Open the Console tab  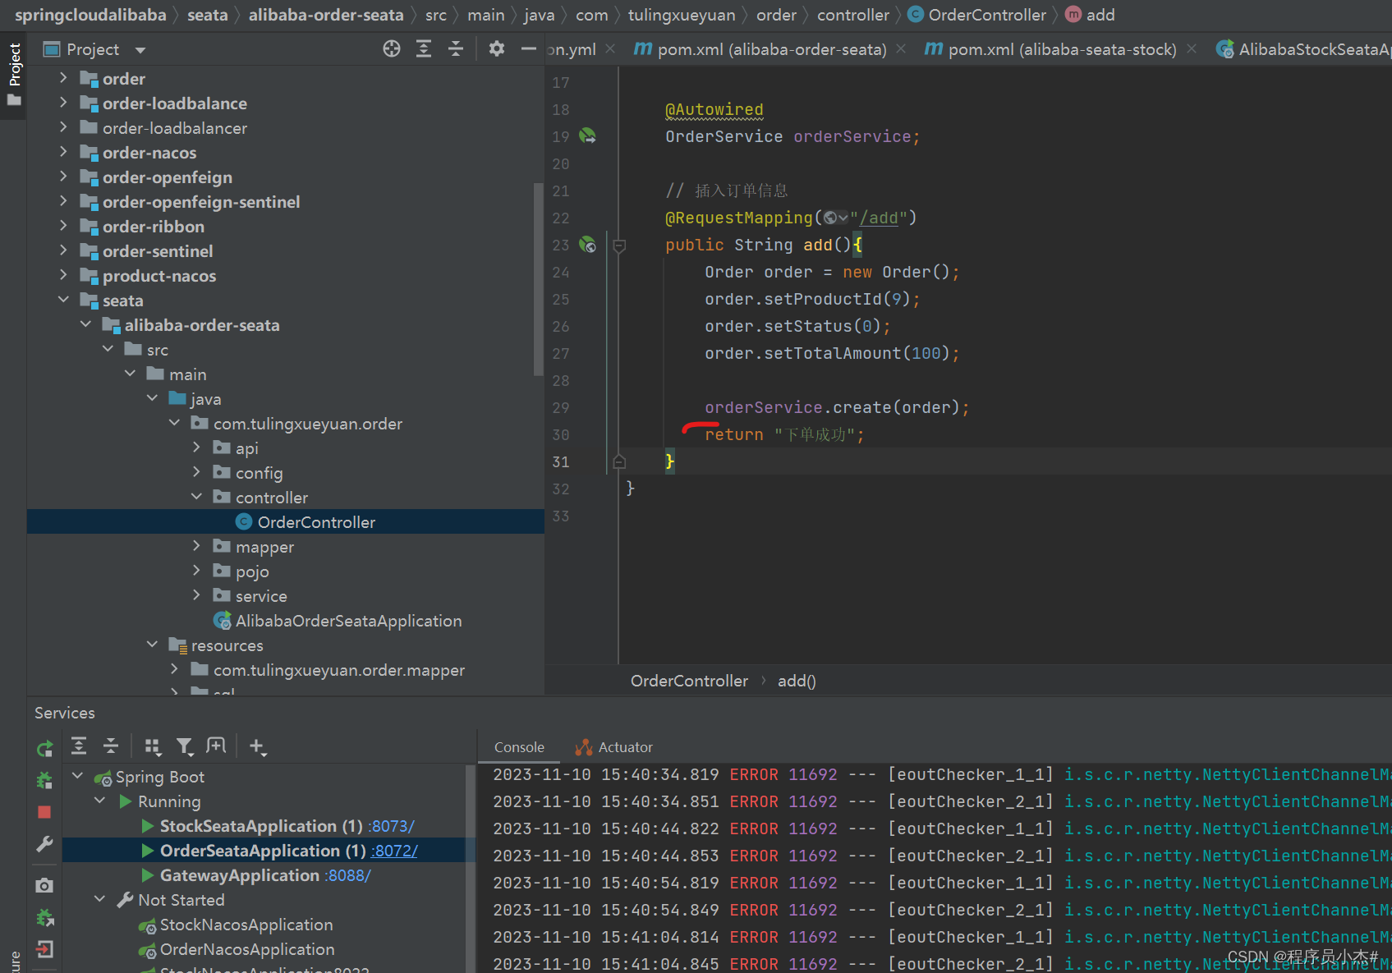point(519,747)
